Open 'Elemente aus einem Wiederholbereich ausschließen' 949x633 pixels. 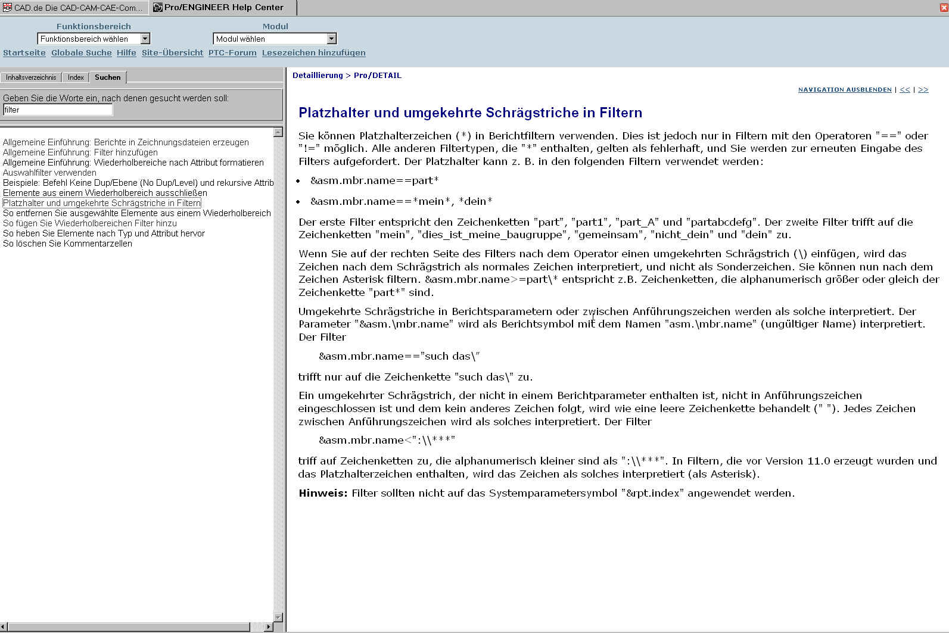(x=105, y=193)
